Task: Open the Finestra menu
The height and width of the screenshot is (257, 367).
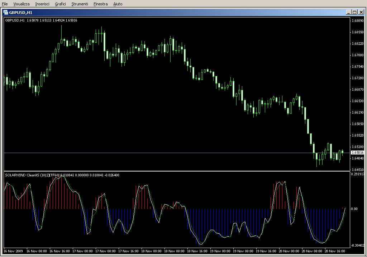Action: (100, 4)
